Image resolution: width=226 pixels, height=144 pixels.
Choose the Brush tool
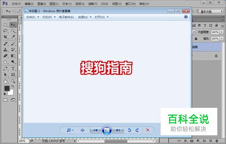click(13, 43)
